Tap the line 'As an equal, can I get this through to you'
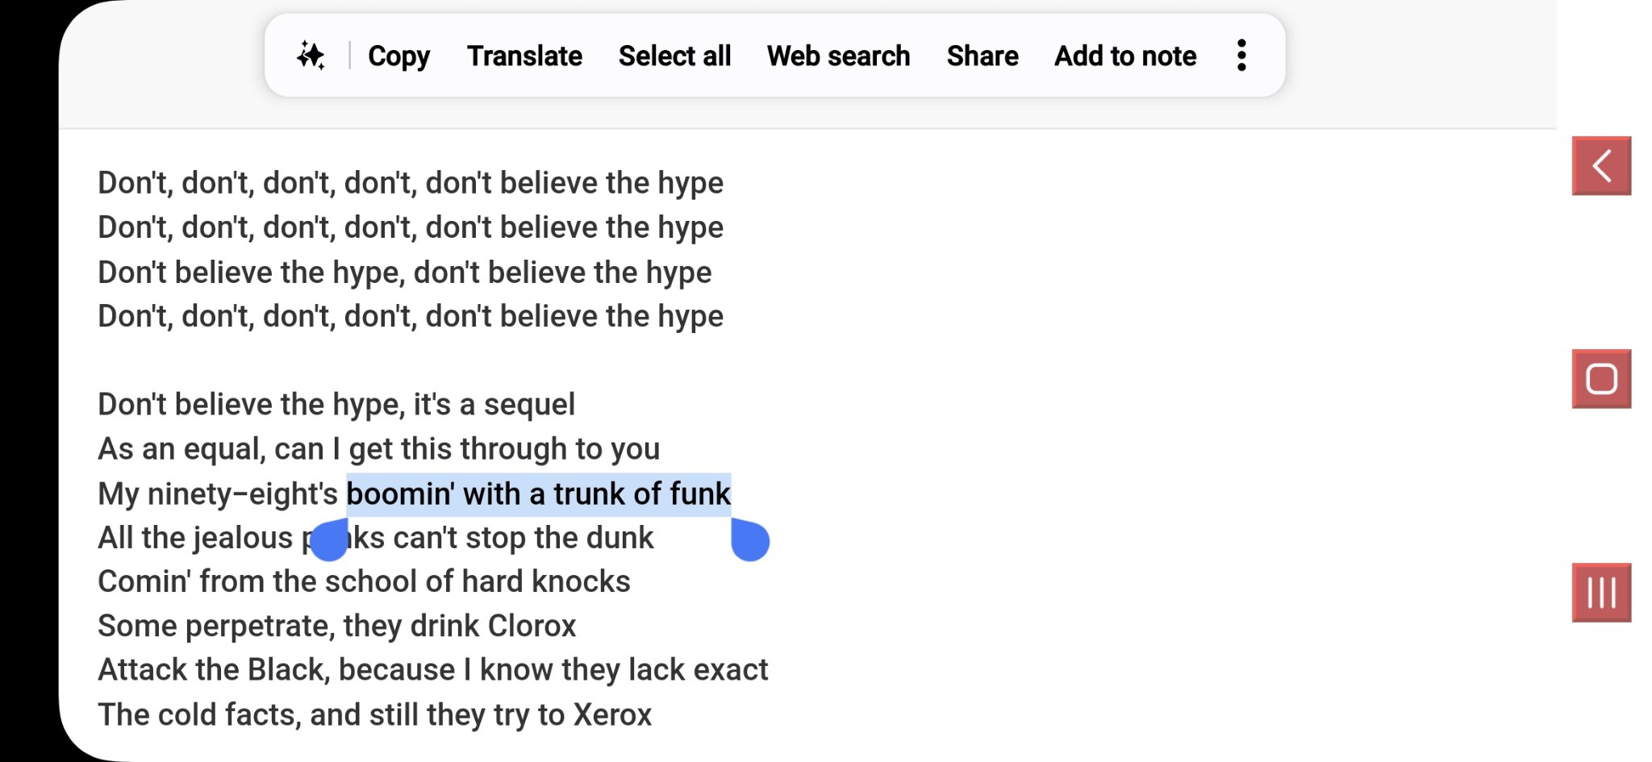The height and width of the screenshot is (762, 1652). (379, 449)
